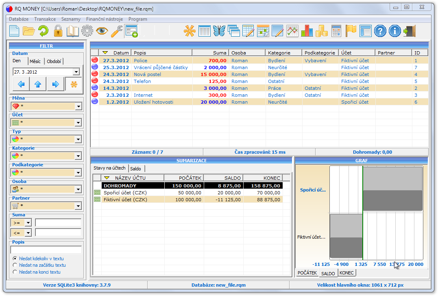Click the window layout icon
The image size is (438, 296).
point(366,31)
